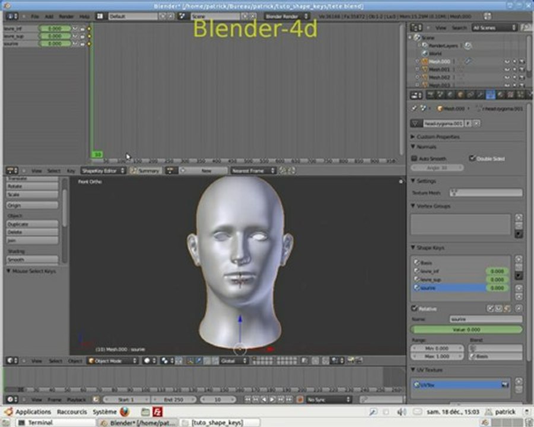Toggle renderability camera for Mesh.000
534x427 pixels.
click(x=522, y=62)
